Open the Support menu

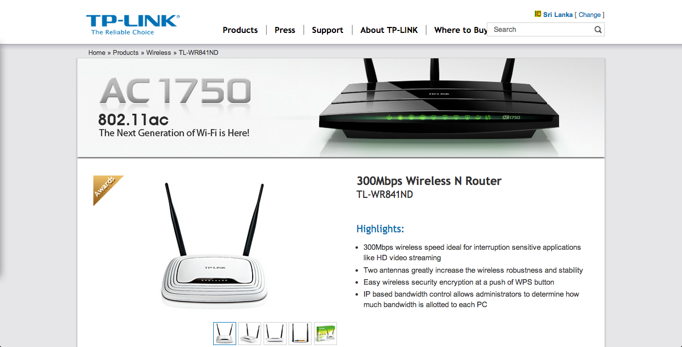tap(328, 30)
